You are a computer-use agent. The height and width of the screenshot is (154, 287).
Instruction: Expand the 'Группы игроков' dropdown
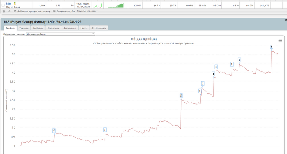pos(87,11)
